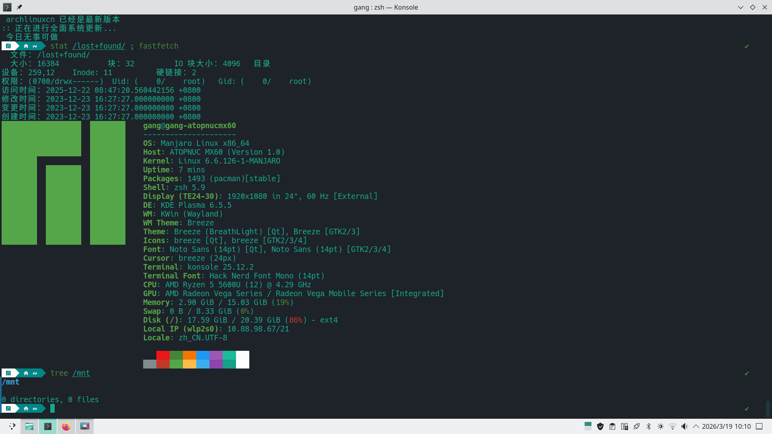772x434 pixels.
Task: Open the KDE application launcher
Action: click(x=12, y=426)
